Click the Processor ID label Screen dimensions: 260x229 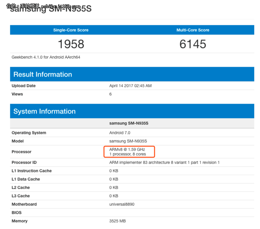click(x=24, y=162)
